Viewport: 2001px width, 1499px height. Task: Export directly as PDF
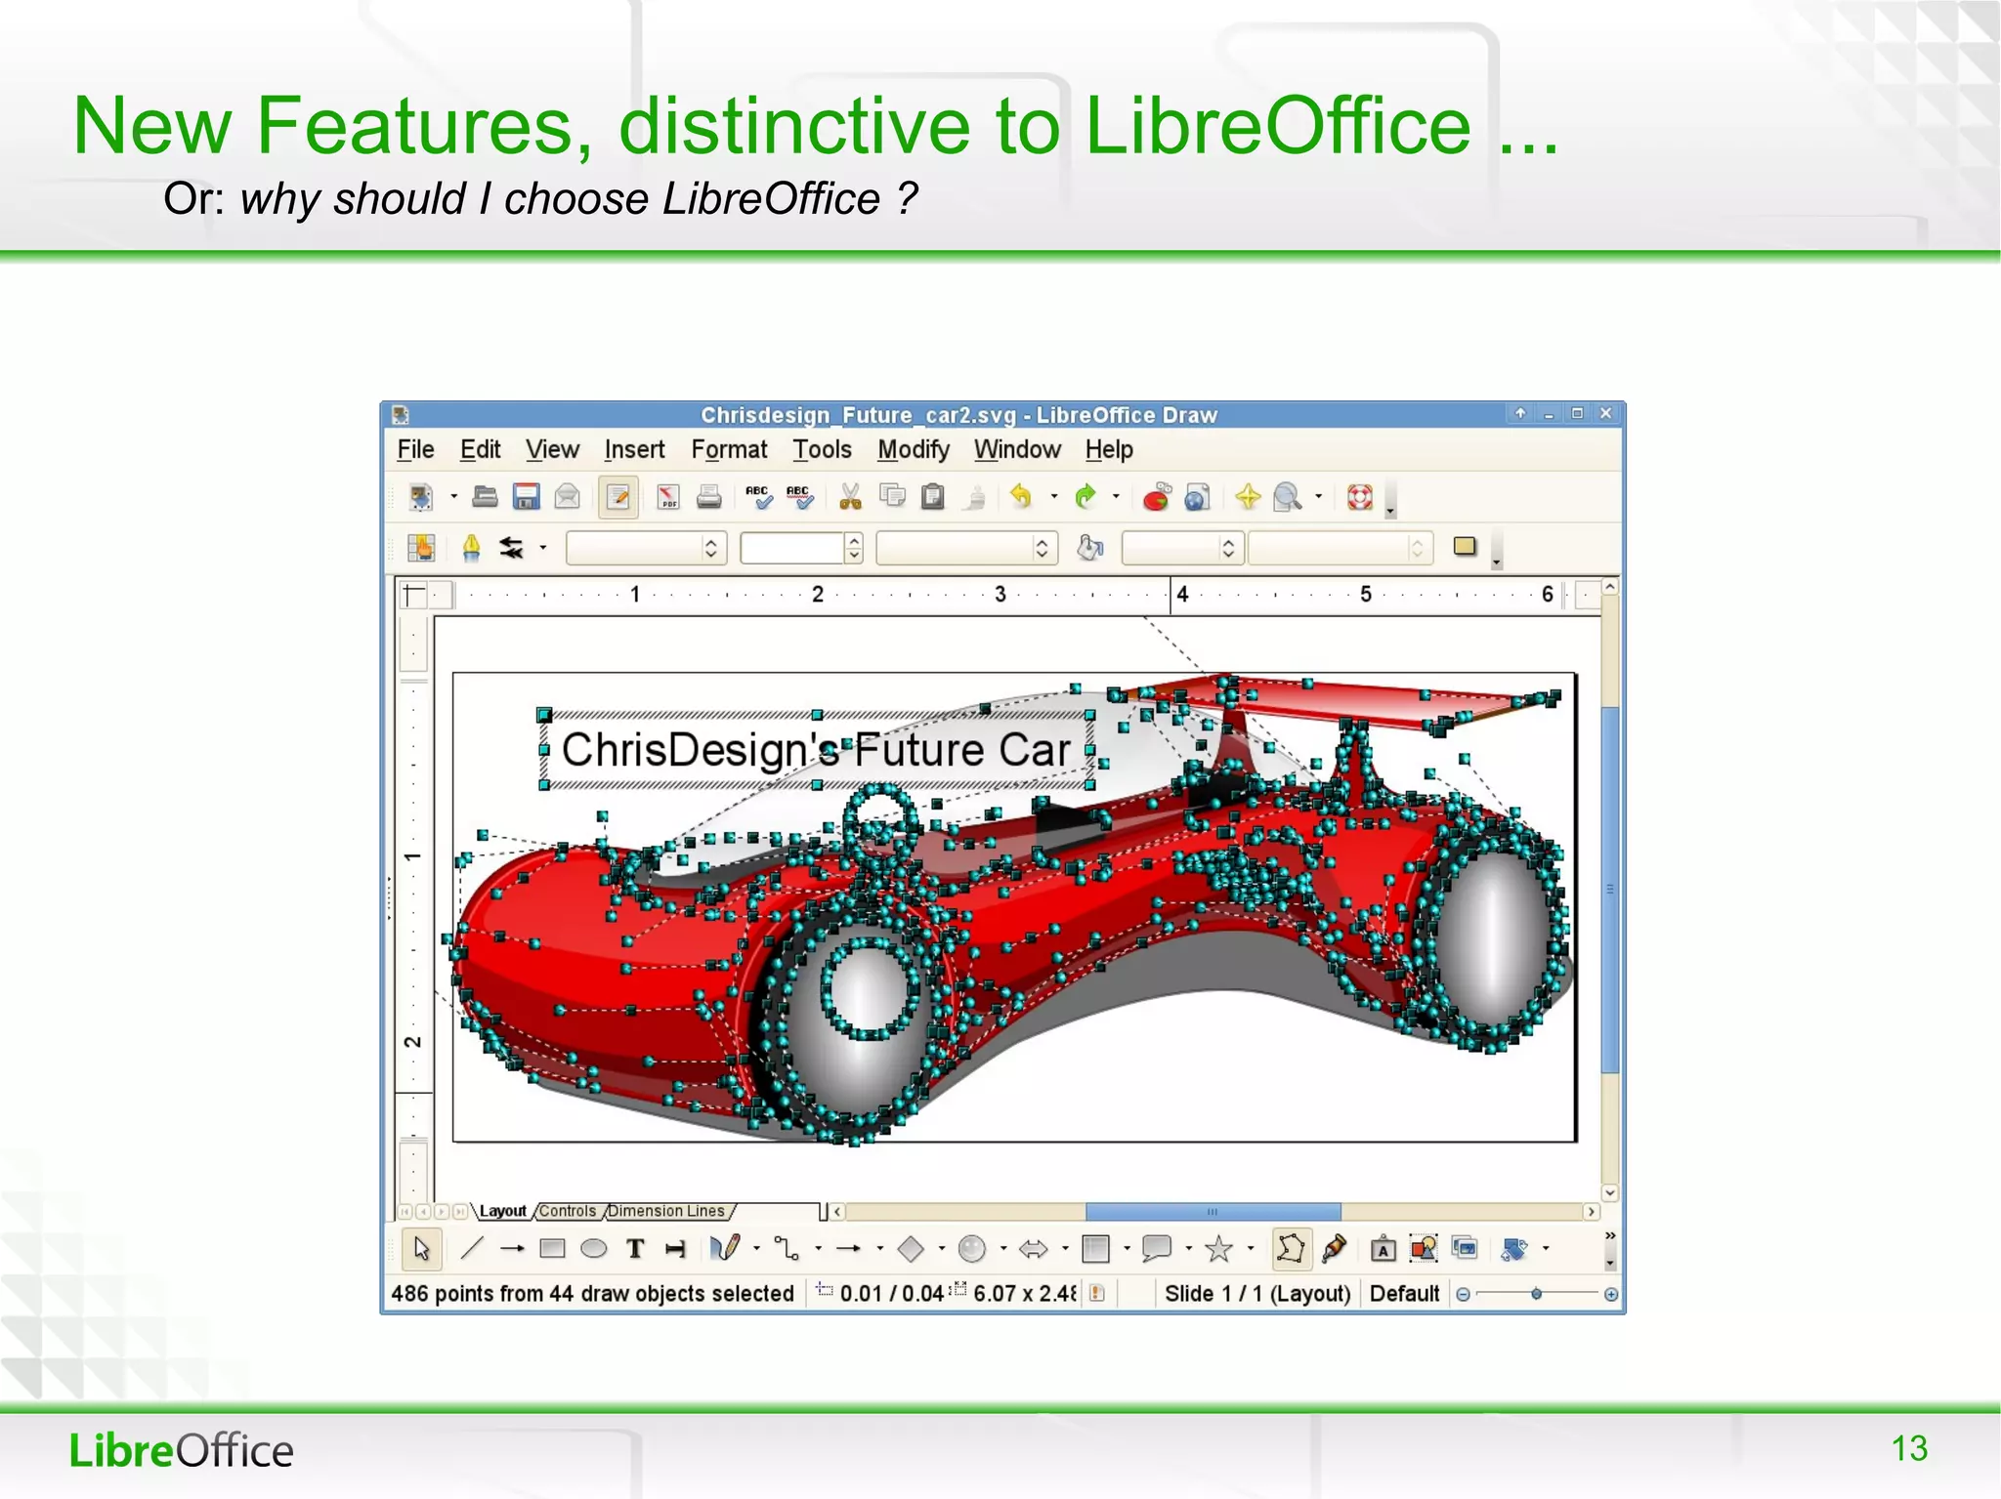click(668, 497)
